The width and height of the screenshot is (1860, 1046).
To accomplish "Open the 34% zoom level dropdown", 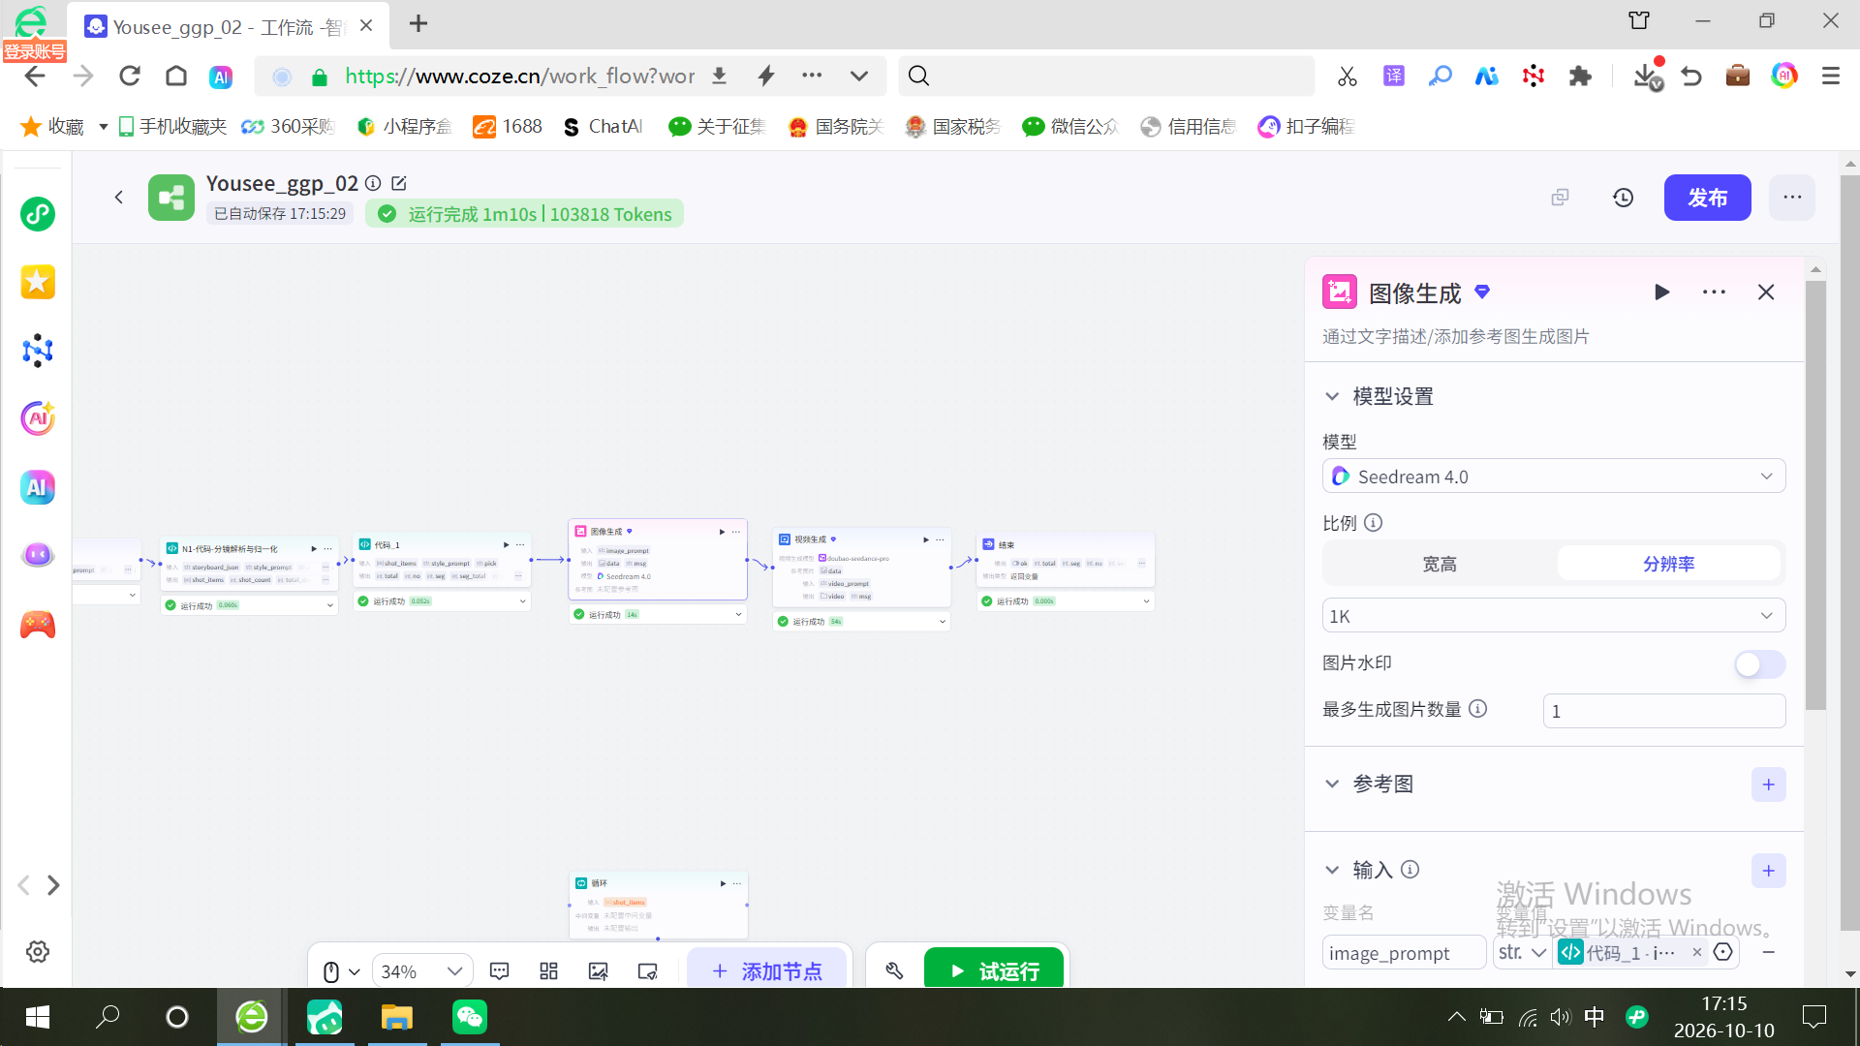I will click(421, 971).
